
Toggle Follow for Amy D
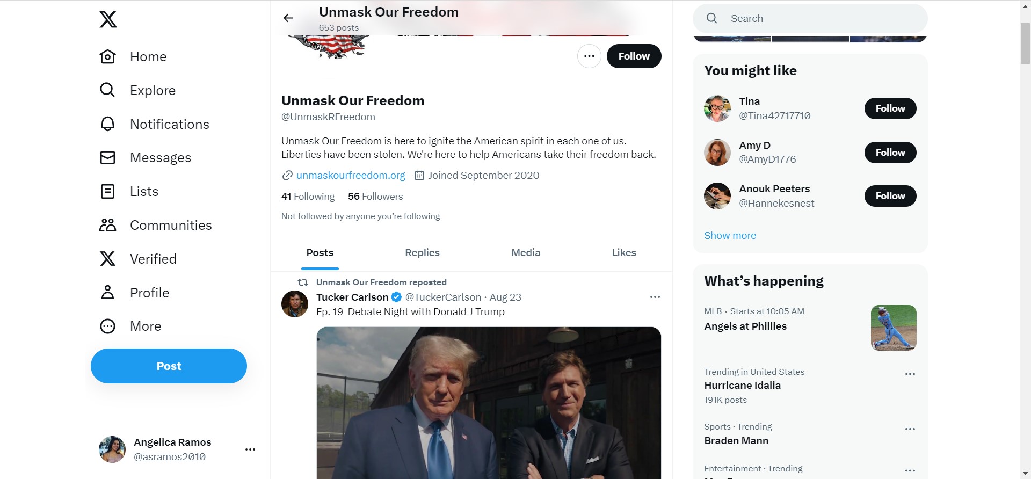(x=890, y=153)
